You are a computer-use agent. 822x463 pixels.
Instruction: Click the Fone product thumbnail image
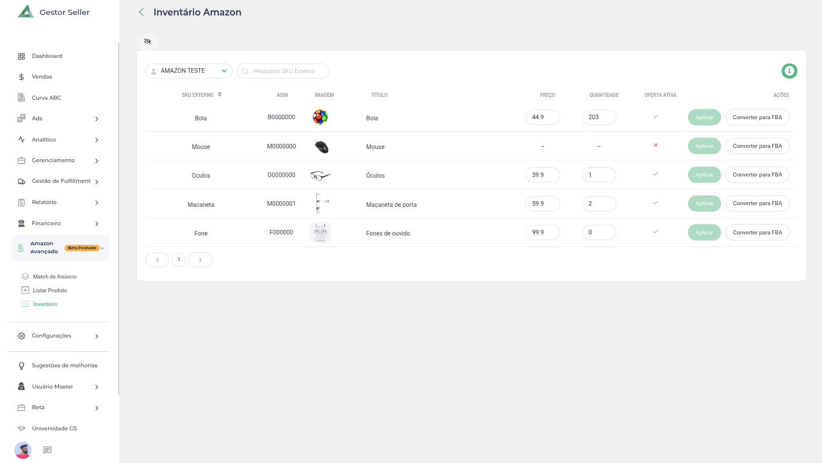[320, 233]
